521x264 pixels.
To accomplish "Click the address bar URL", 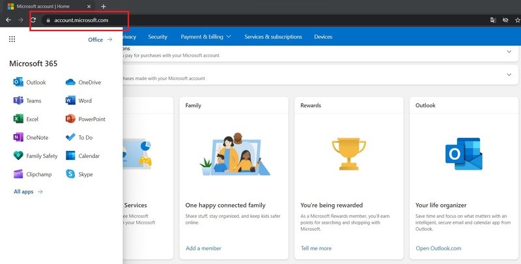I will (x=81, y=20).
